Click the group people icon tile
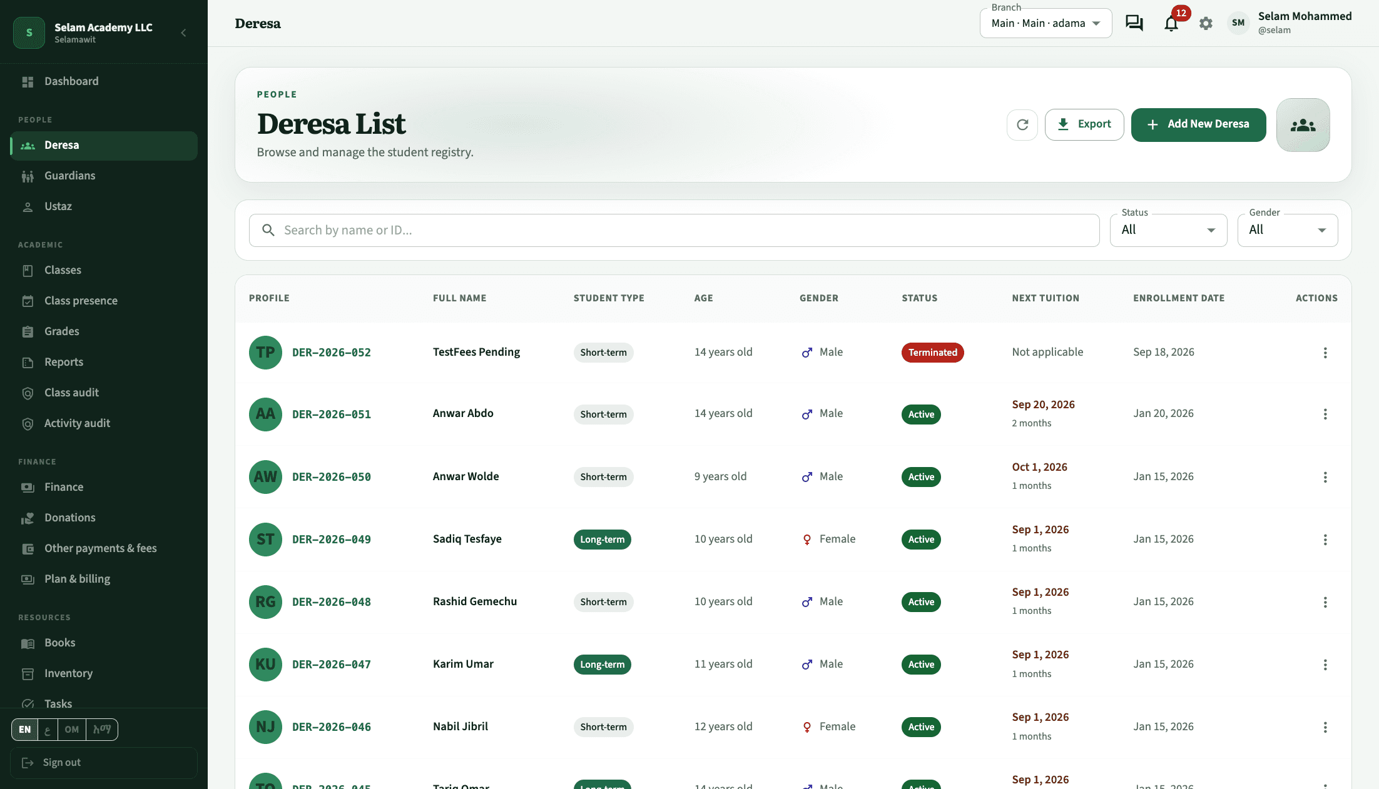The width and height of the screenshot is (1379, 789). pos(1303,125)
